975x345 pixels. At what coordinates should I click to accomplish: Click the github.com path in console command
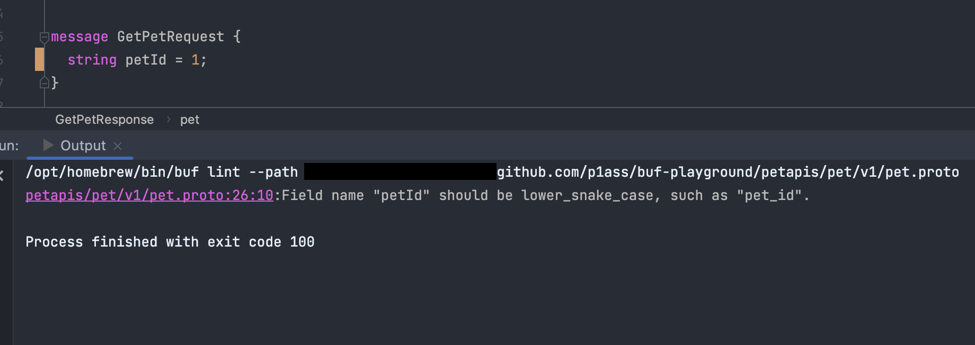728,172
